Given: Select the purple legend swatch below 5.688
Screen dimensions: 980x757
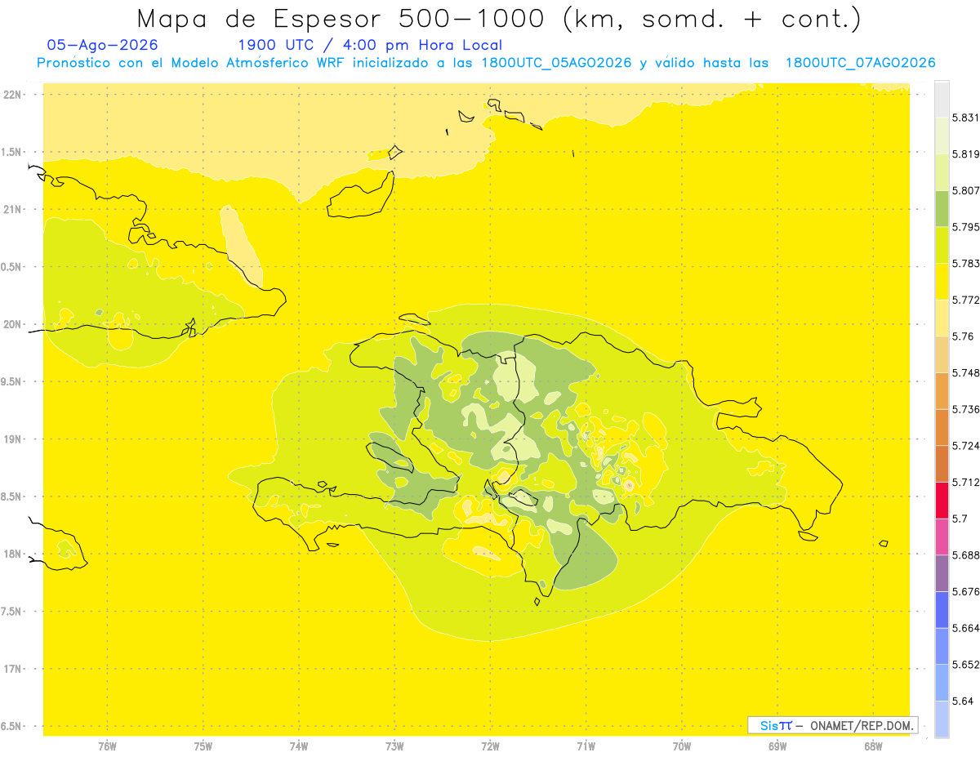Looking at the screenshot, I should [x=942, y=572].
